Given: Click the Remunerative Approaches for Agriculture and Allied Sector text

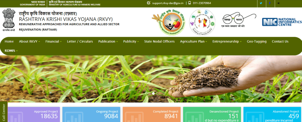Looking at the screenshot, I should tap(69, 24).
